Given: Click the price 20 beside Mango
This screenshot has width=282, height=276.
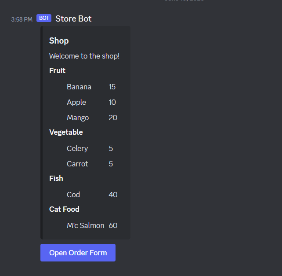Looking at the screenshot, I should tap(113, 118).
